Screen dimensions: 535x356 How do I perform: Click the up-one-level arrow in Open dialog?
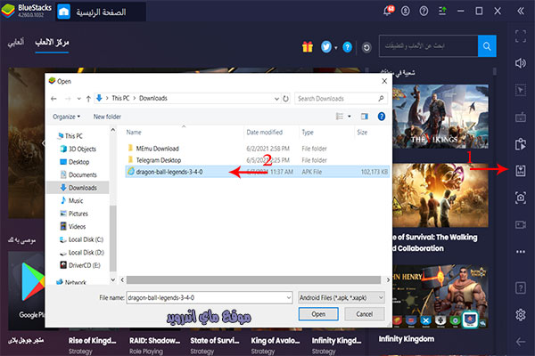(x=88, y=99)
